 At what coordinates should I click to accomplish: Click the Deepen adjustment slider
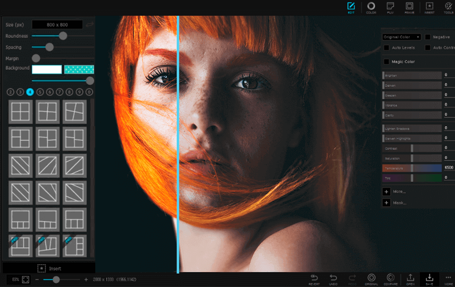pyautogui.click(x=412, y=95)
